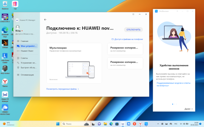This screenshot has width=204, height=127.
Task: Launch the Мир танков desktop shortcut
Action: pyautogui.click(x=5, y=70)
